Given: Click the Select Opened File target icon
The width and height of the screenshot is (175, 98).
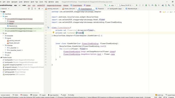Looking at the screenshot, I should point(29,8).
